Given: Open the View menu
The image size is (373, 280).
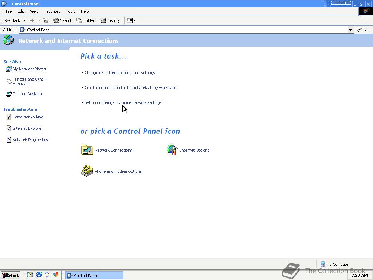Looking at the screenshot, I should pos(34,11).
